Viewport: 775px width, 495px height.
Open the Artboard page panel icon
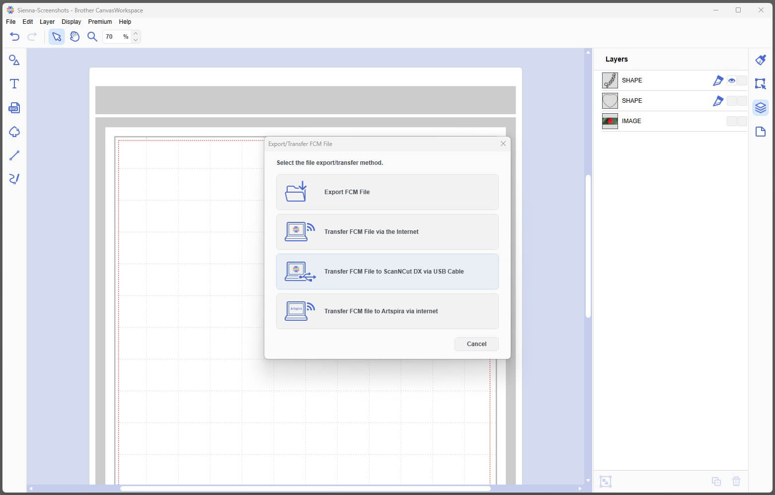click(x=761, y=132)
